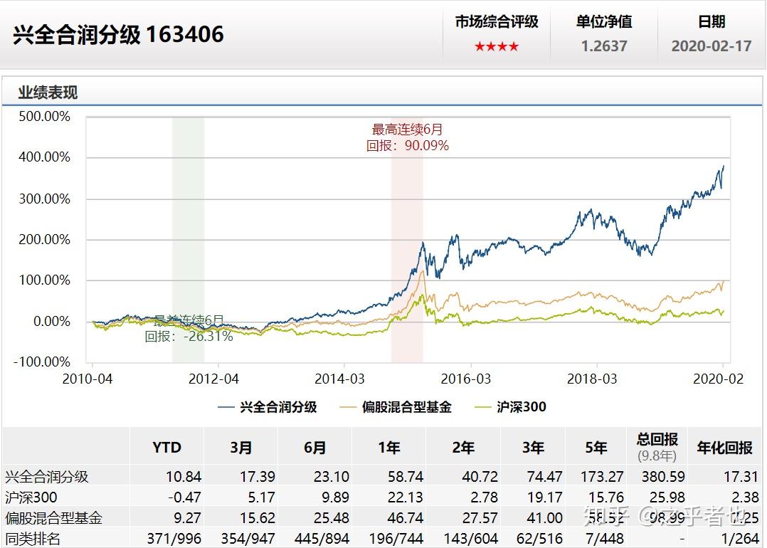767x548 pixels.
Task: Toggle the 偏股混合型基金 legend entry
Action: pos(396,407)
